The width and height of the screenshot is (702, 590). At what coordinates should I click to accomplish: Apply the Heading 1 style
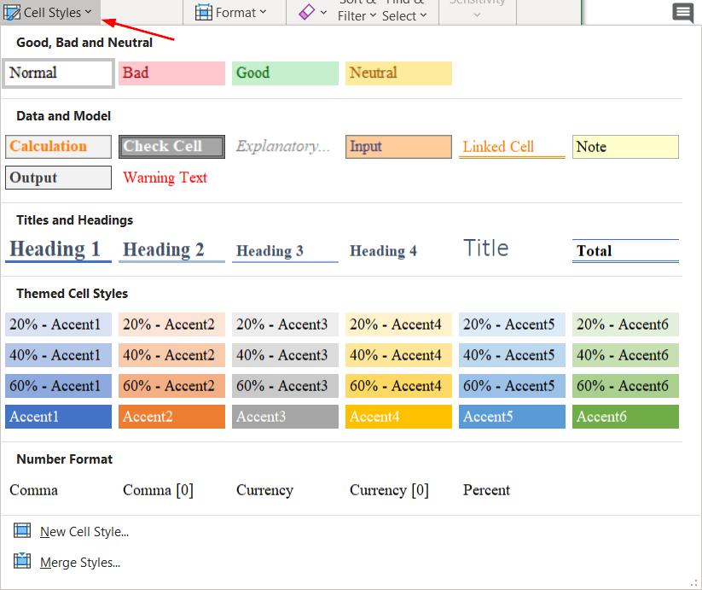(58, 249)
